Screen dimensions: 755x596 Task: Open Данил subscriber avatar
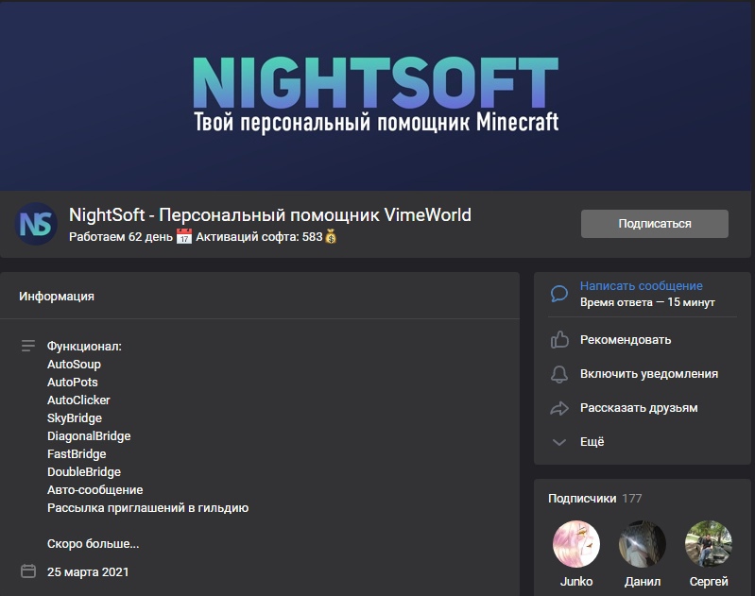click(643, 544)
